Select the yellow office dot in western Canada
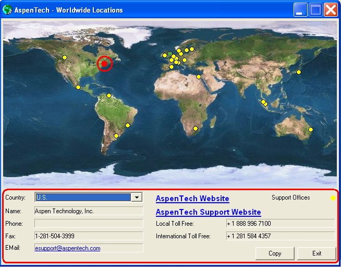This screenshot has width=341, height=267. (65, 57)
